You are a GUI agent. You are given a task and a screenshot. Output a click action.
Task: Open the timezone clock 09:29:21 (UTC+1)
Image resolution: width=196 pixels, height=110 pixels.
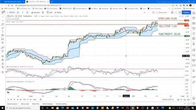coord(168,100)
